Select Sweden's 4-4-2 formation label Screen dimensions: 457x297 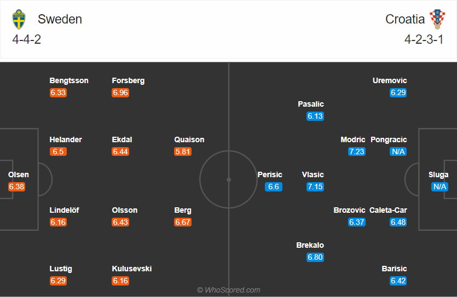click(x=27, y=39)
